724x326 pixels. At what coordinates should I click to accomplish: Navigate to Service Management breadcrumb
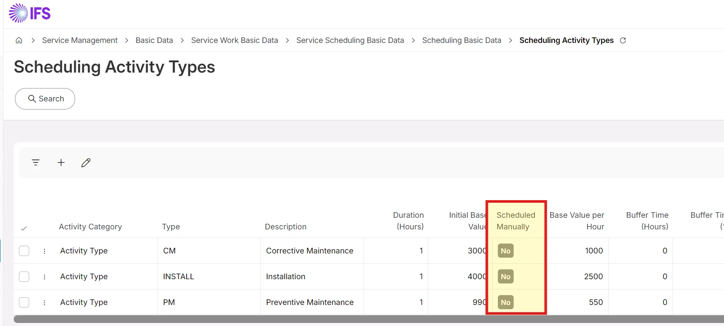click(80, 40)
